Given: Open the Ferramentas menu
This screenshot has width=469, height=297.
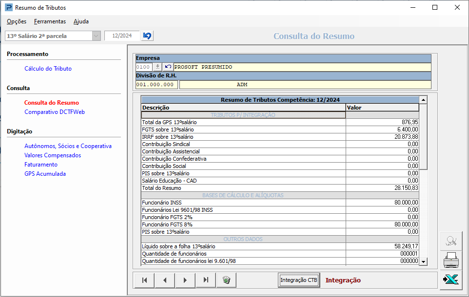Looking at the screenshot, I should coord(50,21).
